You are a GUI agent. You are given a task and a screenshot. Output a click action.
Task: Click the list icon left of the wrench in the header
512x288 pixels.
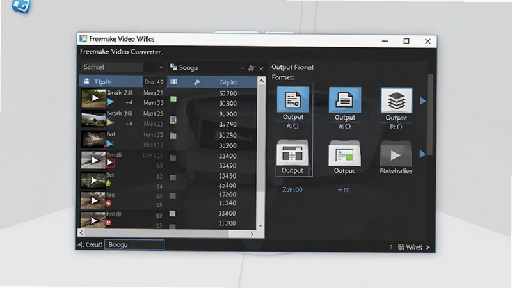(x=174, y=82)
